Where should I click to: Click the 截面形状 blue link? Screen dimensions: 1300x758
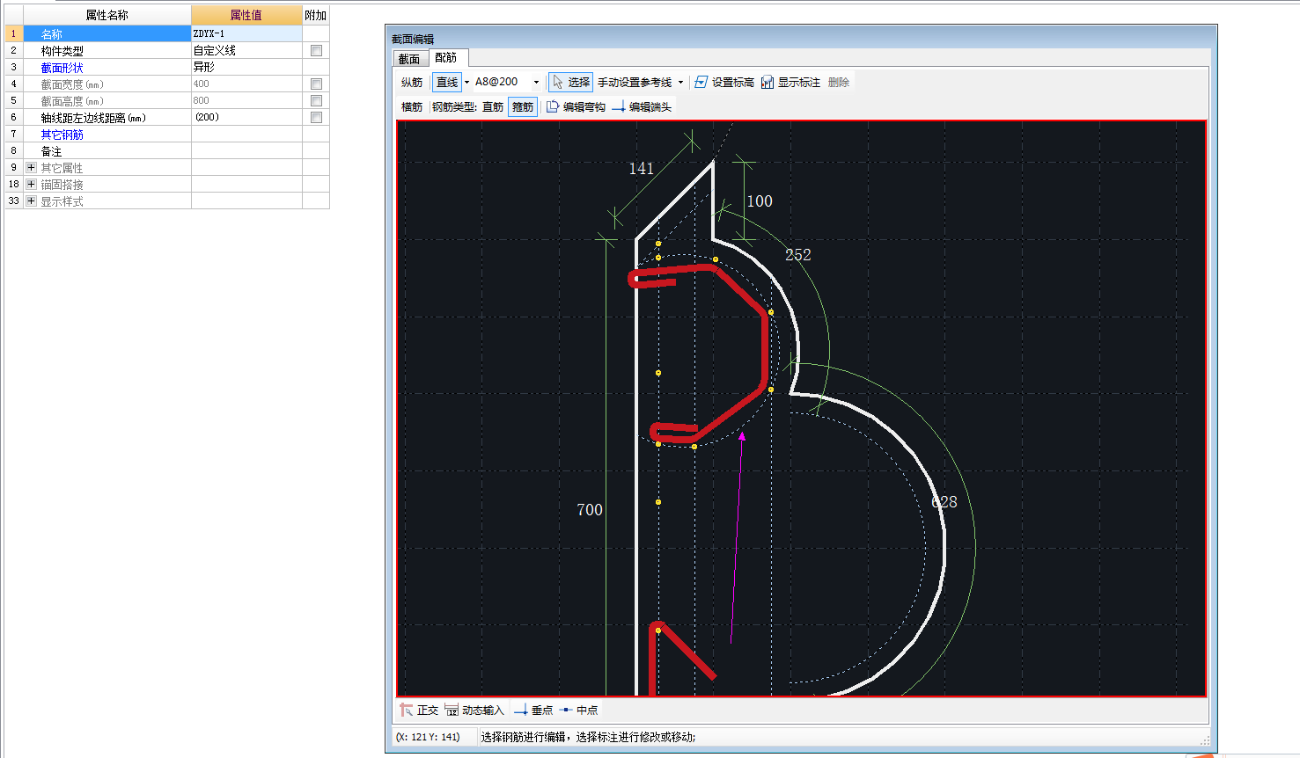point(62,68)
